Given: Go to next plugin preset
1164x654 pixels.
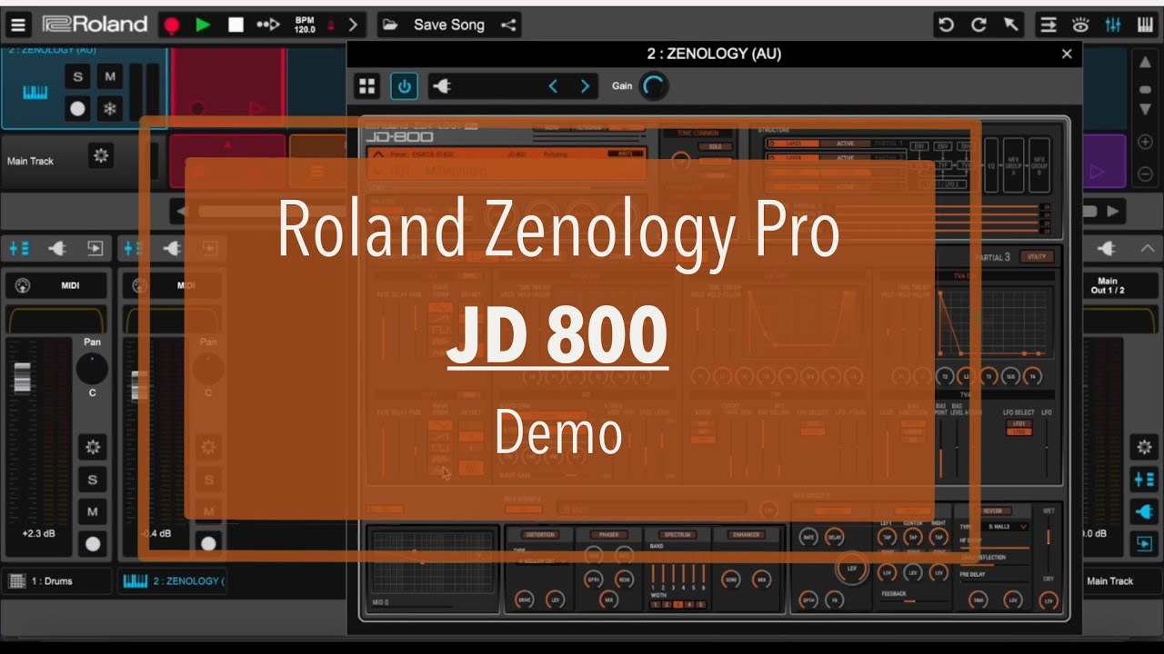Looking at the screenshot, I should (x=585, y=86).
